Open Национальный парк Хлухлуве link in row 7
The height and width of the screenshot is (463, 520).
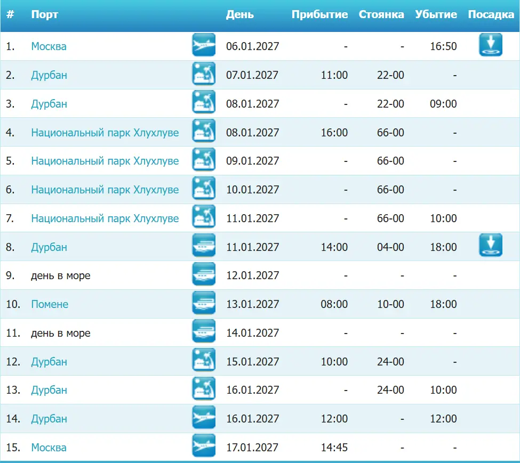point(105,218)
